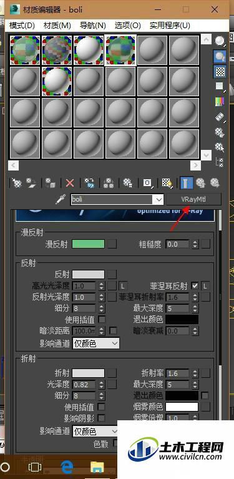Image resolution: width=234 pixels, height=479 pixels.
Task: Click the Make Material Copy icon
Action: tap(89, 183)
